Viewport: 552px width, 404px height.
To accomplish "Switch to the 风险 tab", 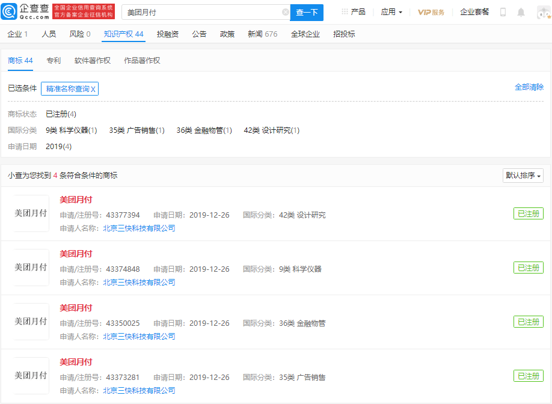I will pos(80,34).
